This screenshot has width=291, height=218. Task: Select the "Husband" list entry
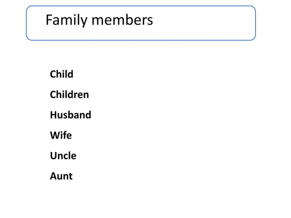click(x=70, y=115)
